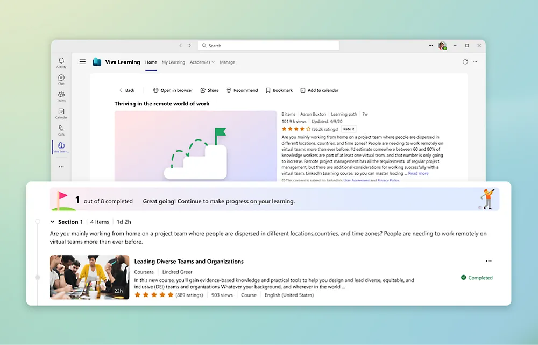Switch to the Home tab
This screenshot has width=538, height=345.
[151, 62]
